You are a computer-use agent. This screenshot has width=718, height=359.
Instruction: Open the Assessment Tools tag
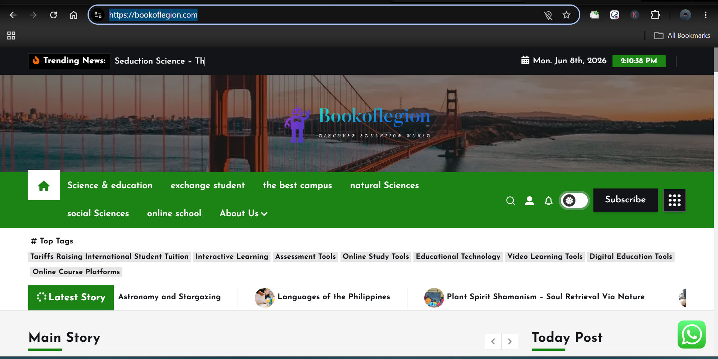[305, 257]
